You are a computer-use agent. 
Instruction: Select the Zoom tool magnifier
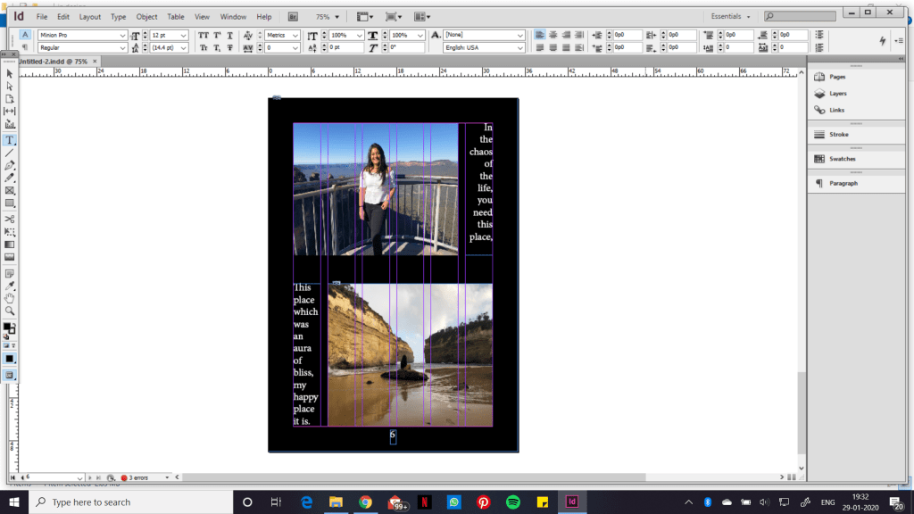[x=10, y=311]
